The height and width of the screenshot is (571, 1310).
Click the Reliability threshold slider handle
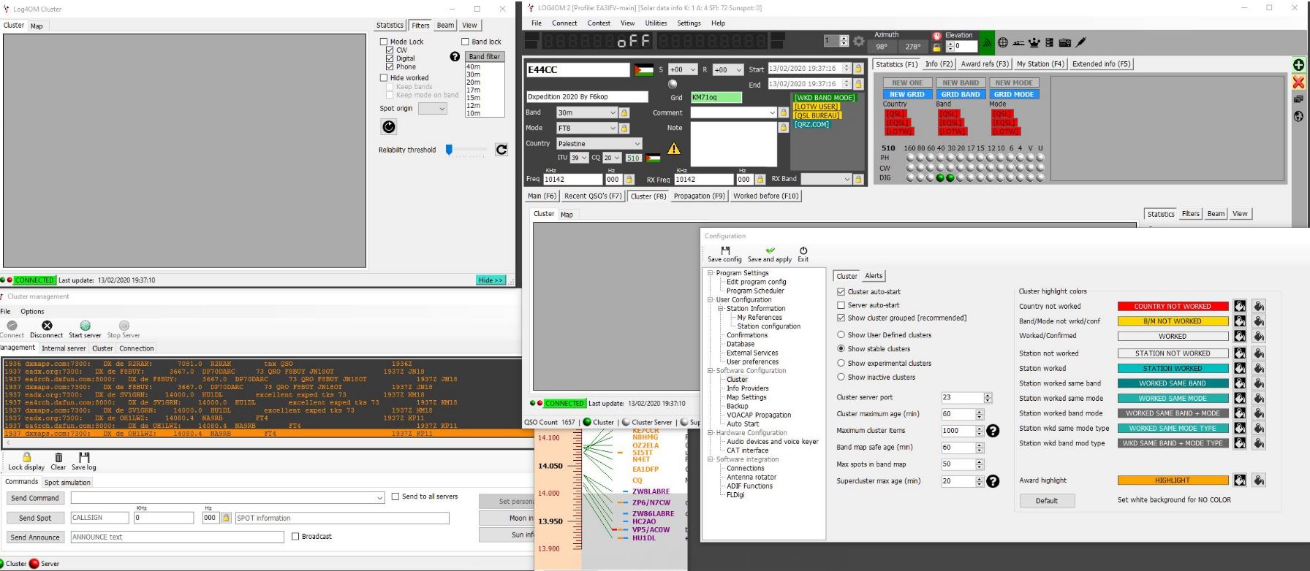(x=449, y=150)
